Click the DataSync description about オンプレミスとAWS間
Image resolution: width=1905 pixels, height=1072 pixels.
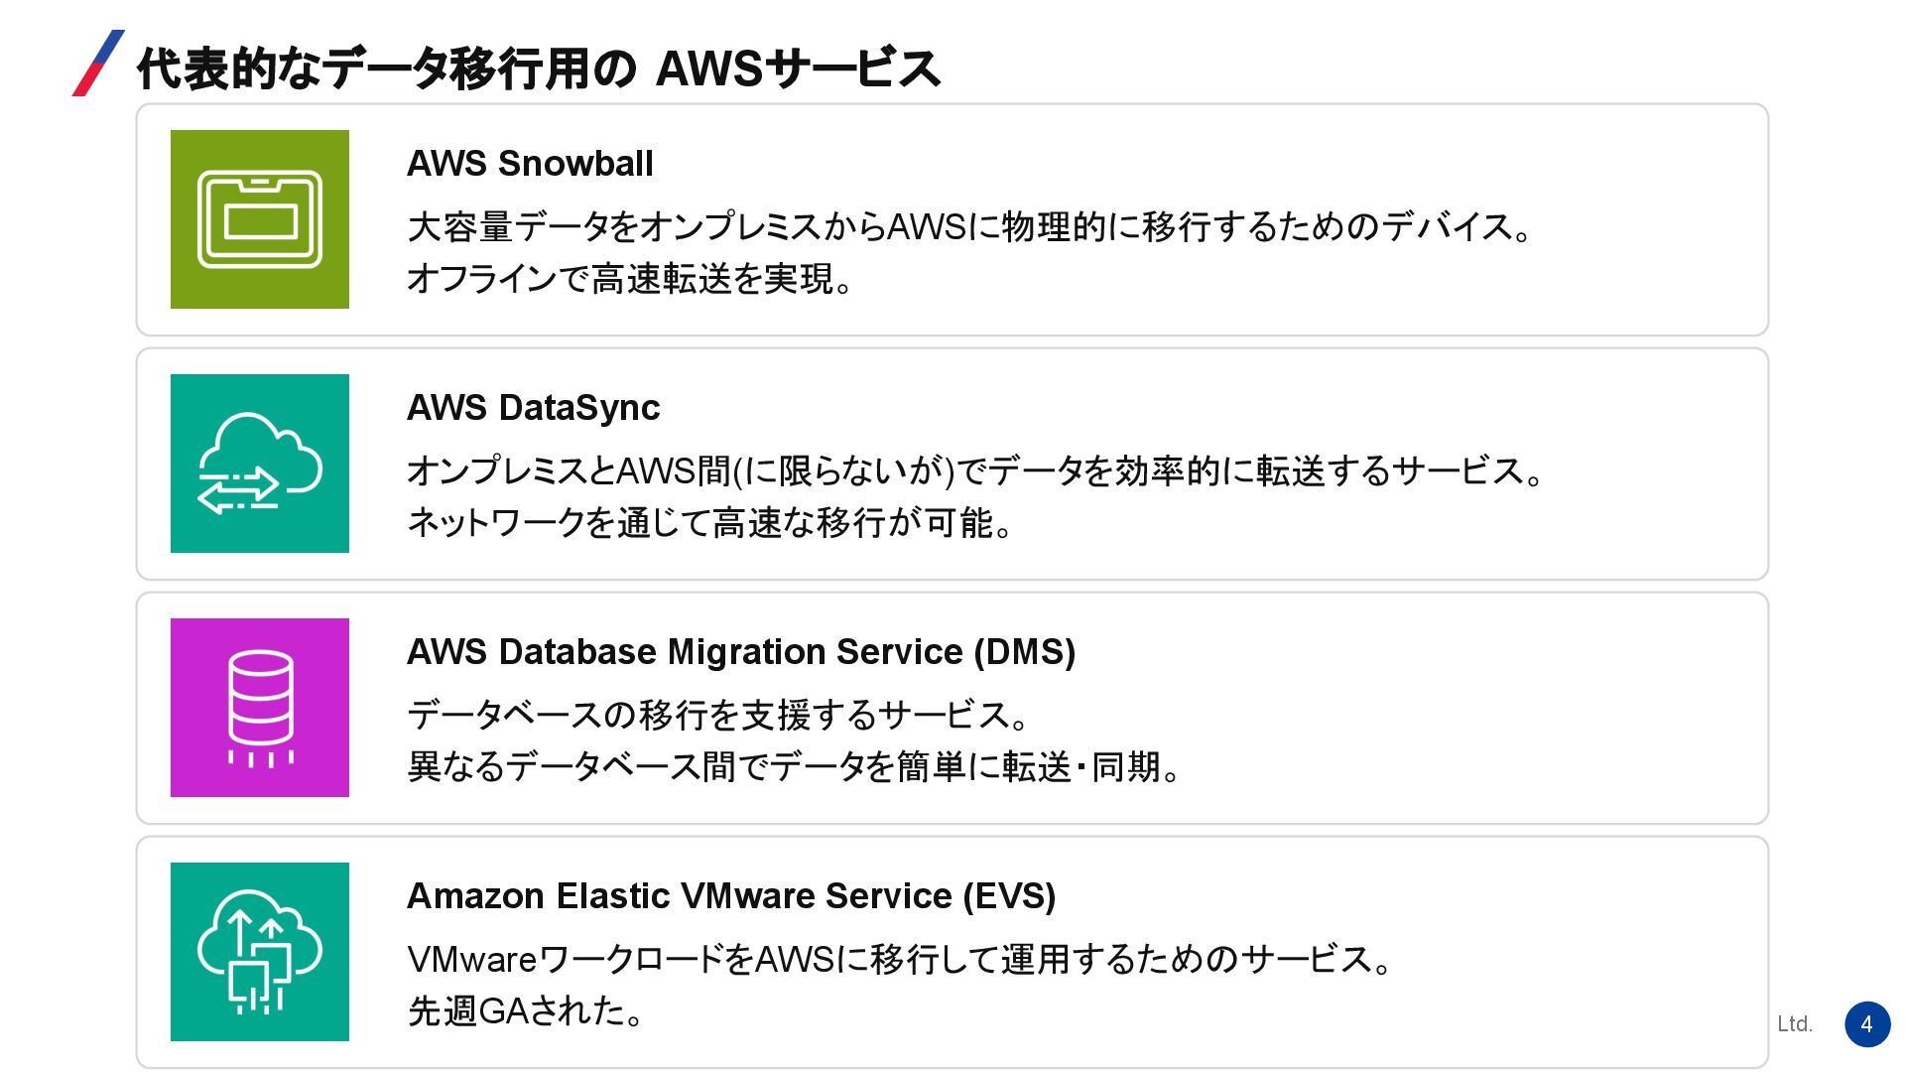976,471
